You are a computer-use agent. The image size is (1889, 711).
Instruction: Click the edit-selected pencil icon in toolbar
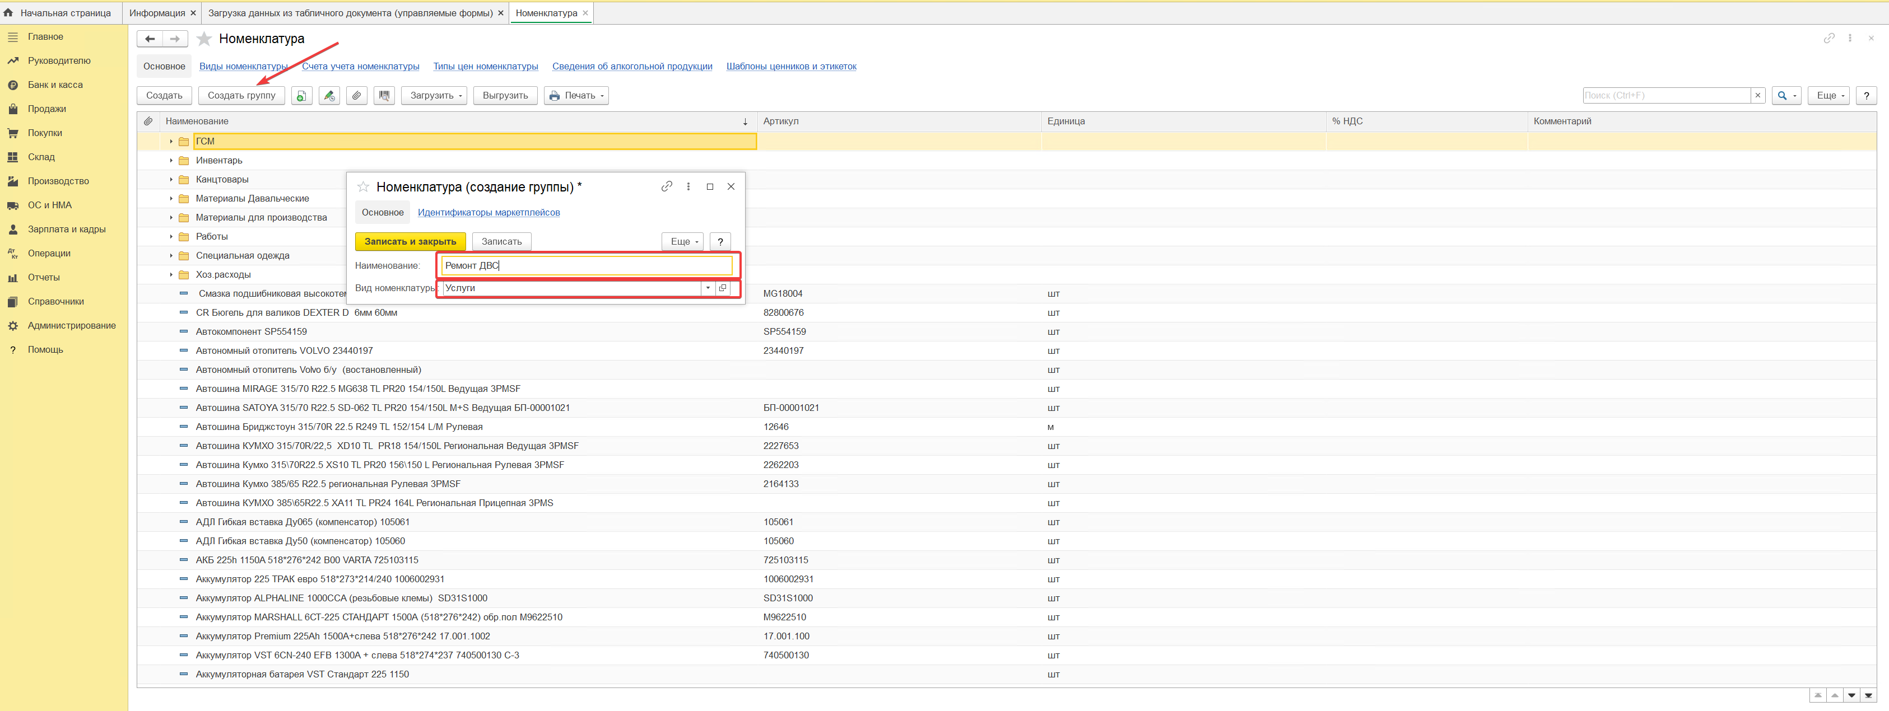point(329,95)
